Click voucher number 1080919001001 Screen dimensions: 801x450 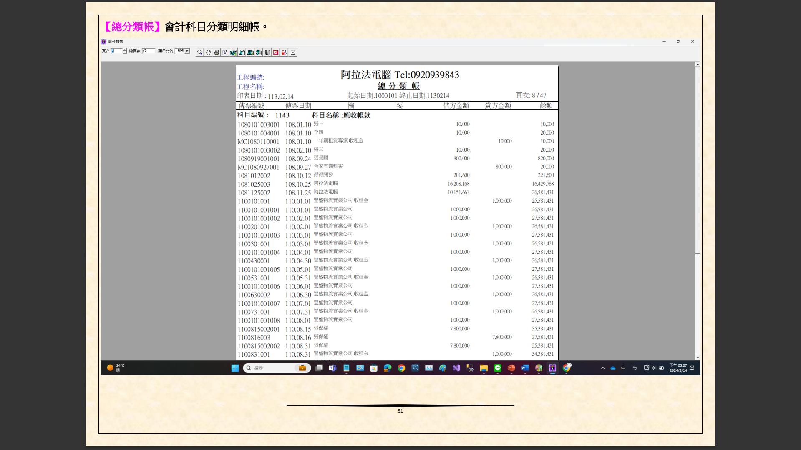[x=259, y=159]
